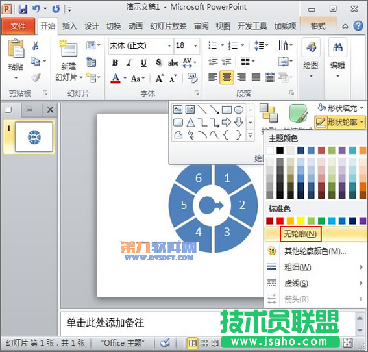Open 其他轮廓颜色 More Outline Colors
Viewport: 368px width, 352px height.
(315, 251)
